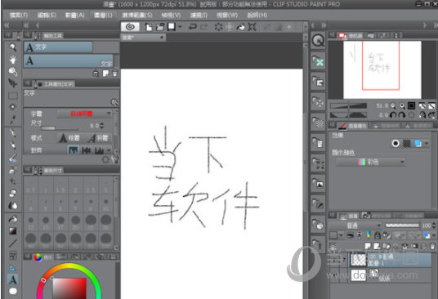Open the expression color dropdown
Image resolution: width=438 pixels, height=299 pixels.
click(x=370, y=162)
